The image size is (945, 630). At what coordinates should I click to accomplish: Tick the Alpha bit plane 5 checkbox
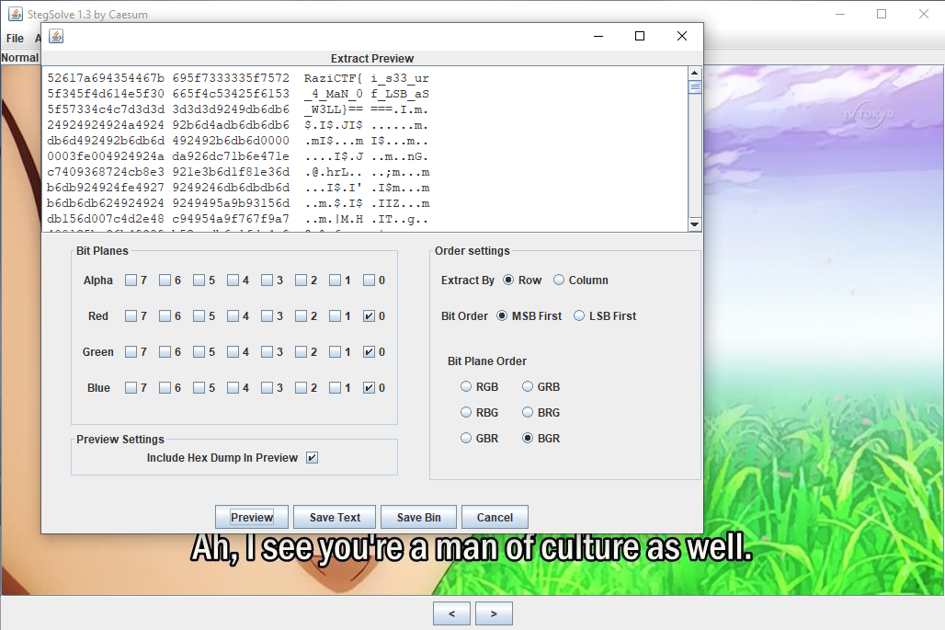(x=199, y=281)
